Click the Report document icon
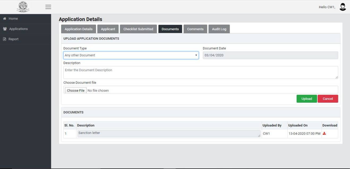Screen dimensions: 350x169 click(x=5, y=39)
